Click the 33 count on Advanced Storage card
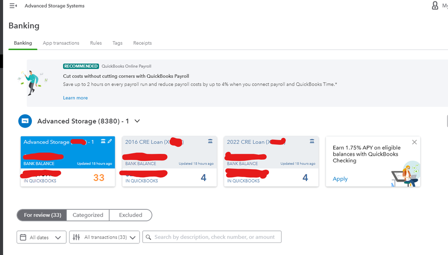 click(x=99, y=178)
